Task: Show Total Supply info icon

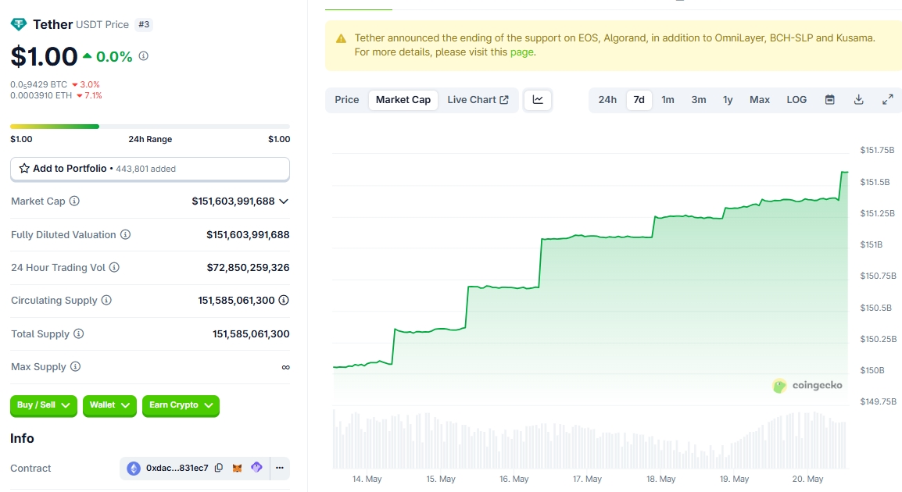Action: tap(79, 333)
